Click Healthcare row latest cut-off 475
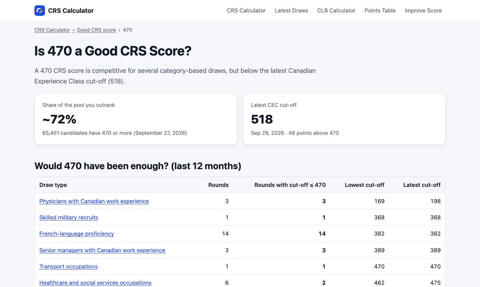This screenshot has height=287, width=480. [x=435, y=283]
